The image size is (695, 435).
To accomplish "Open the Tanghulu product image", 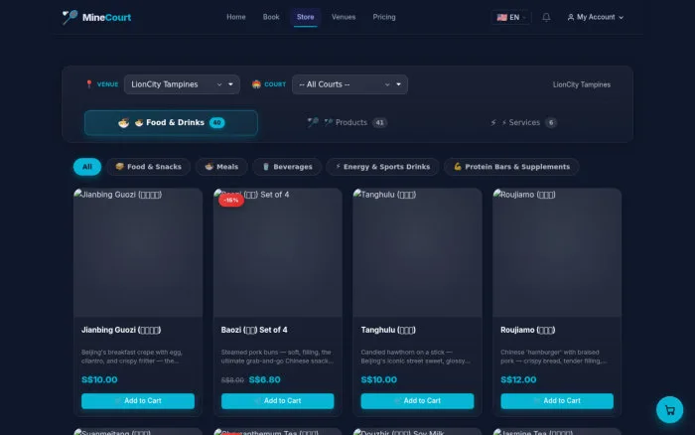I will point(417,252).
